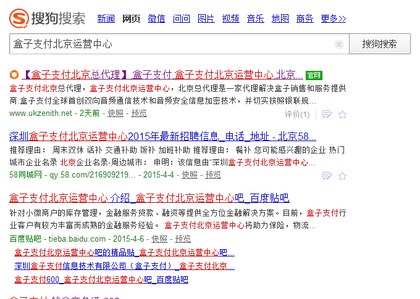Click the tieba.baidu.com URL text
The height and width of the screenshot is (299, 420).
pos(77,239)
